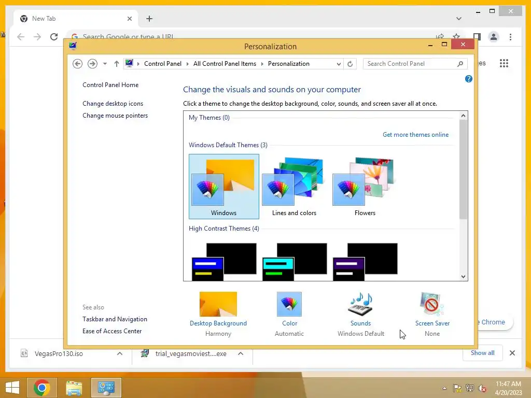Click the search magnifier icon in Control Panel
This screenshot has height=398, width=531.
point(460,64)
